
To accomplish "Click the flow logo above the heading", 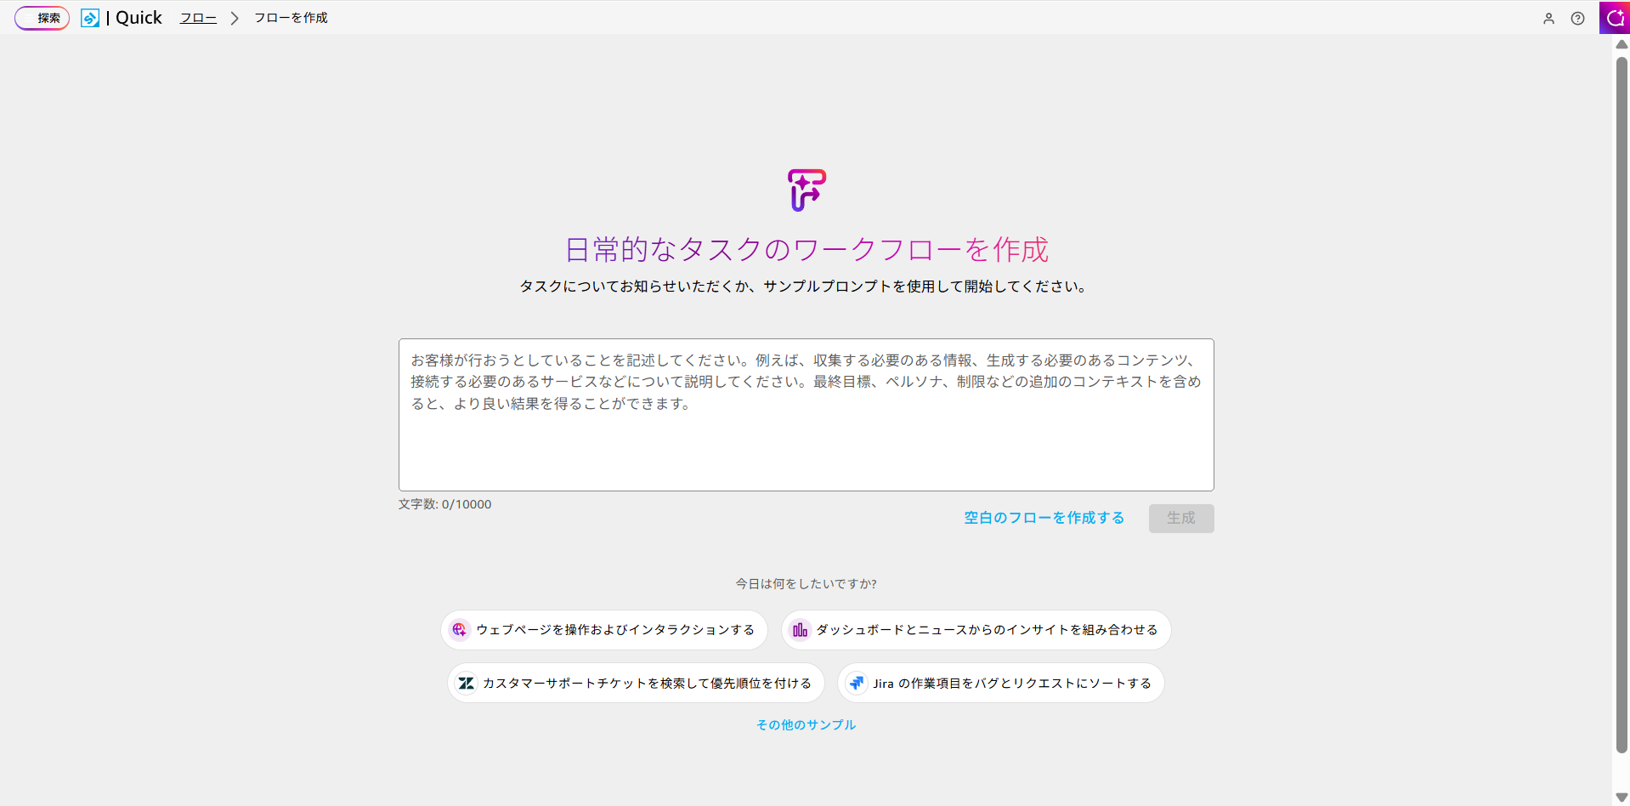I will click(x=806, y=190).
